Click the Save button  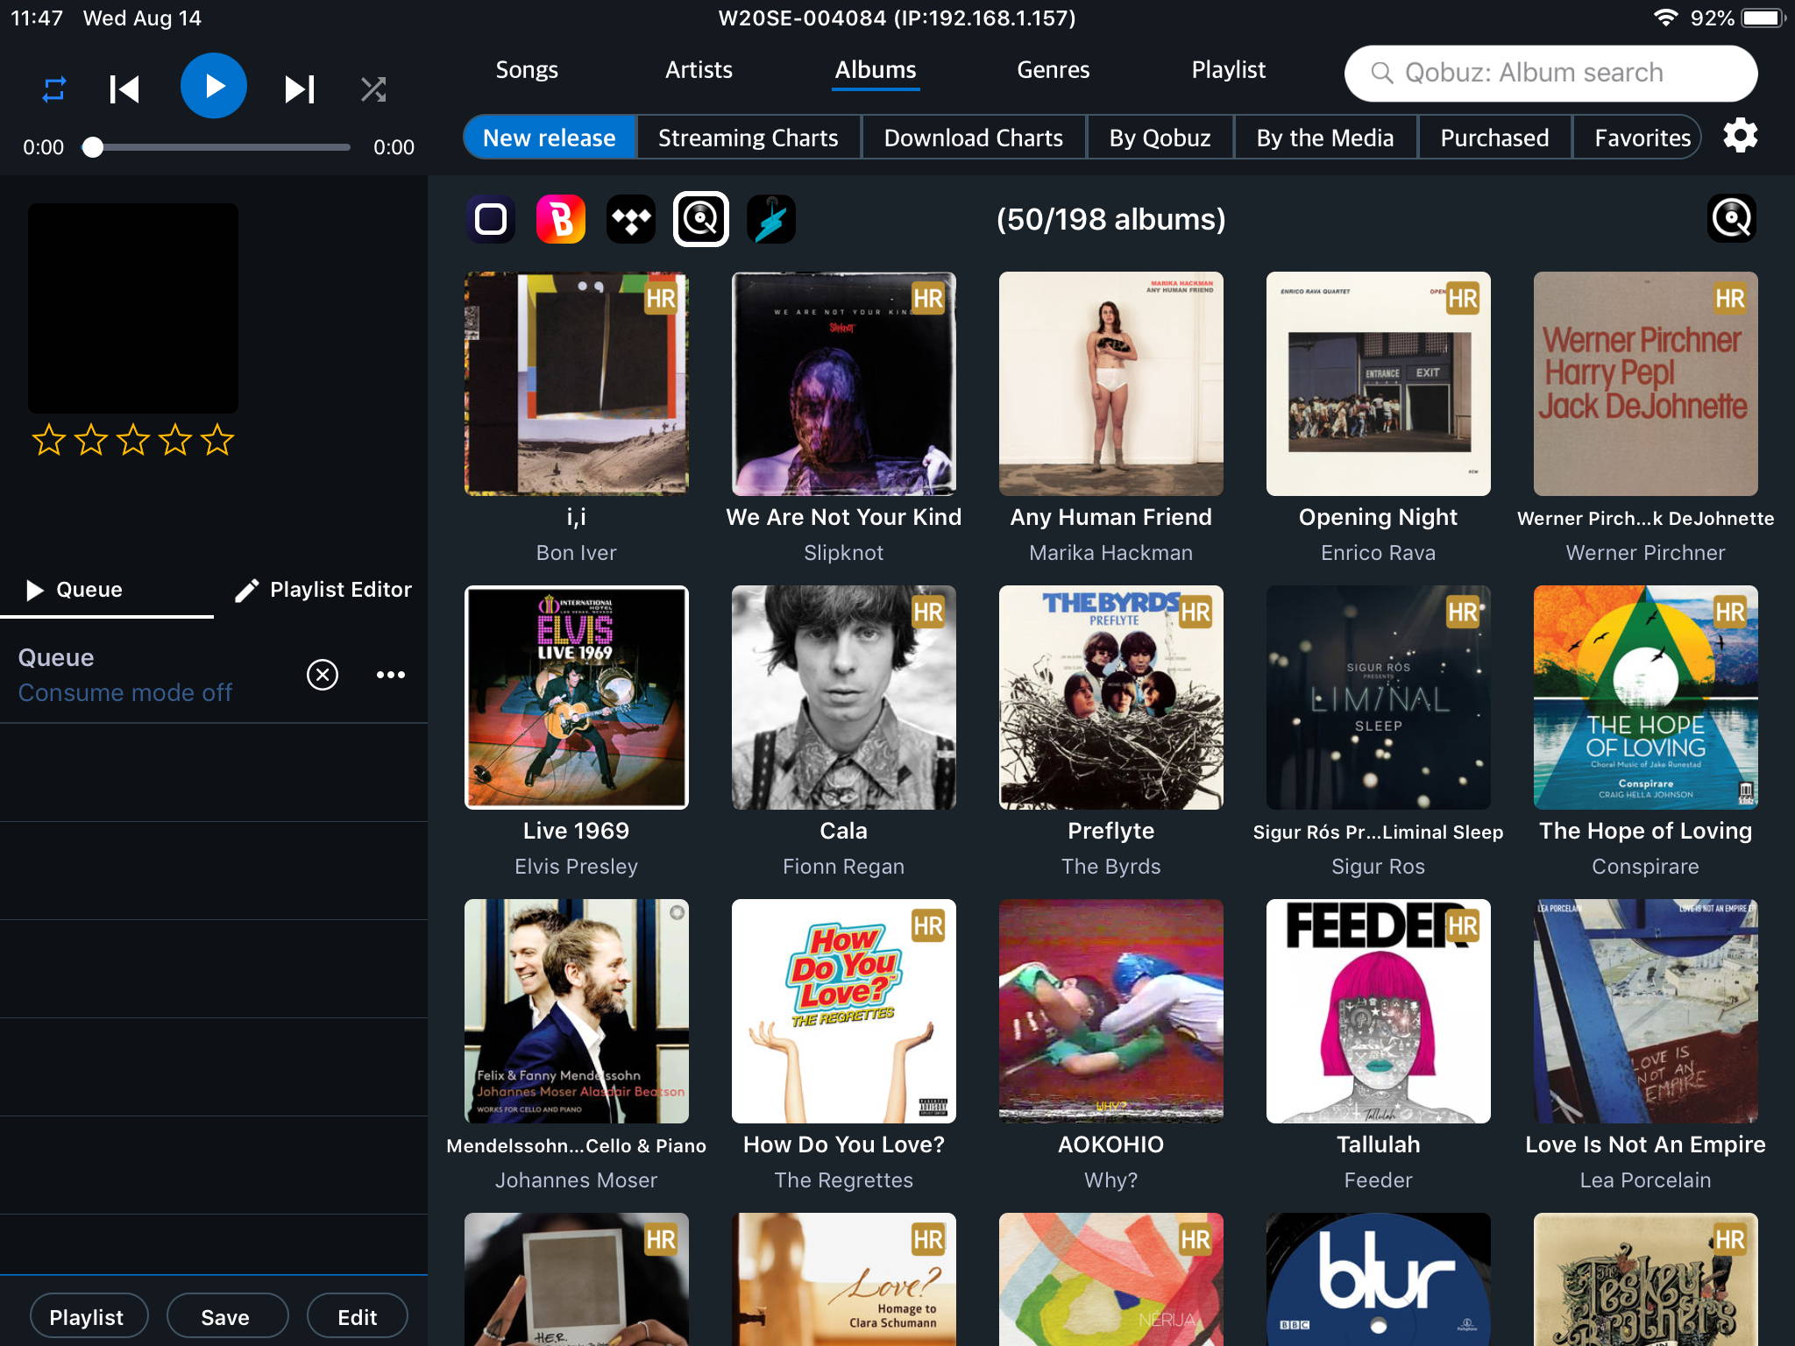tap(226, 1317)
